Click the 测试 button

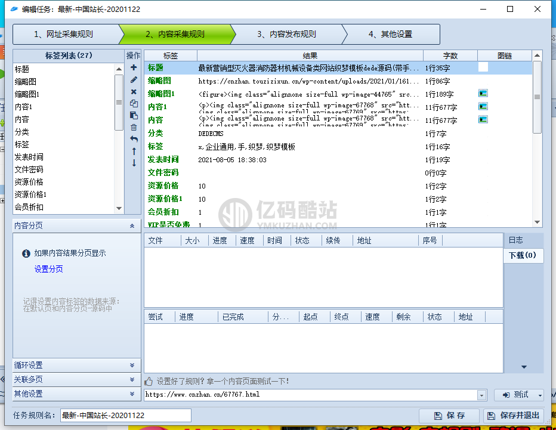point(515,395)
